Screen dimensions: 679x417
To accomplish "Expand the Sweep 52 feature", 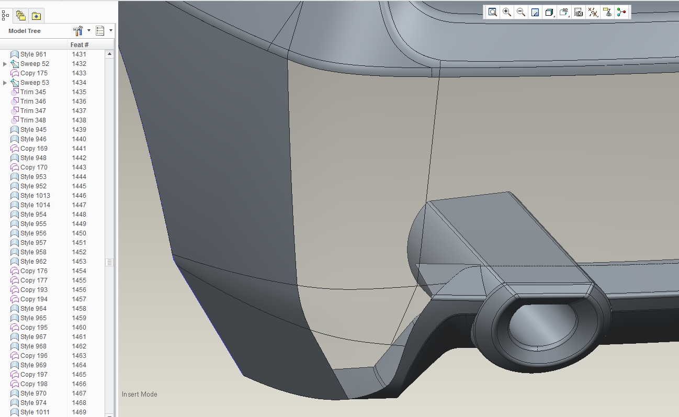I will point(5,64).
